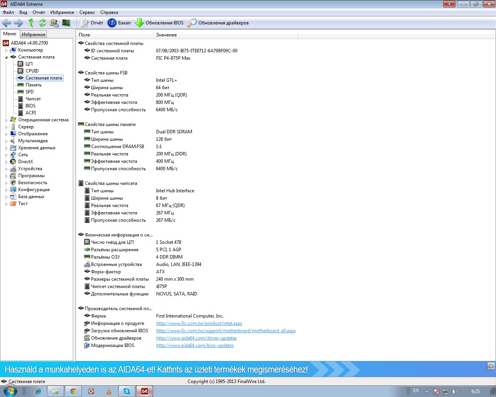Click the green Refresh arrows toolbar icon
Image resolution: width=496 pixels, height=397 pixels.
click(x=43, y=23)
